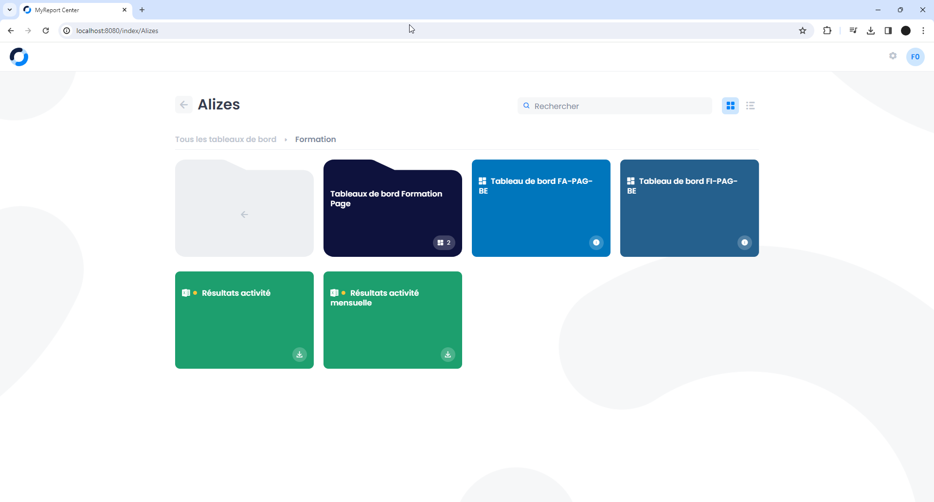Open the parent folder back tile
This screenshot has height=502, width=934.
(x=244, y=214)
